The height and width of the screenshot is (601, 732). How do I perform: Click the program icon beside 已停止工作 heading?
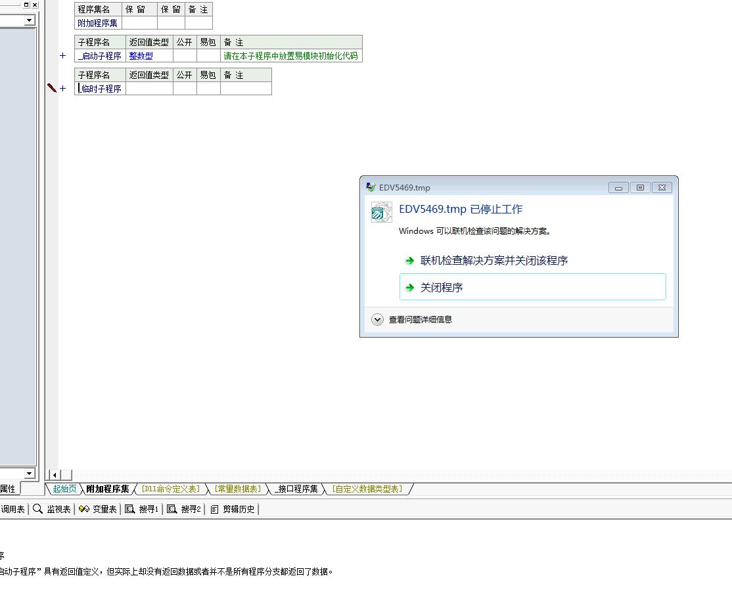tap(381, 212)
